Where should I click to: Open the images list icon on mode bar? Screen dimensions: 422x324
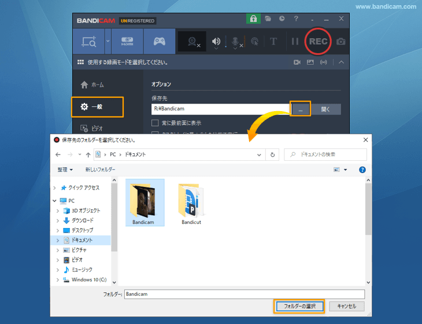[310, 62]
